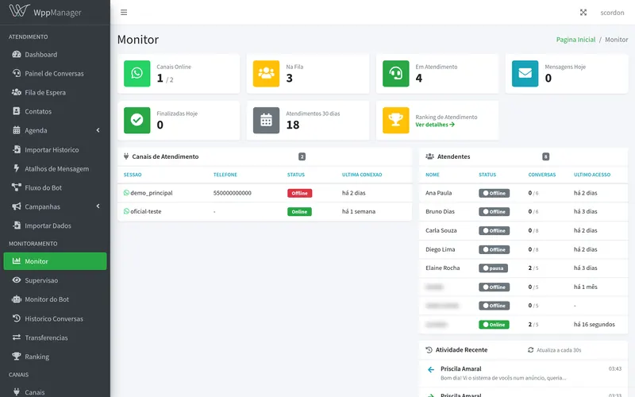Expand the Campanhas sidebar submenu
The height and width of the screenshot is (397, 635).
[x=55, y=206]
